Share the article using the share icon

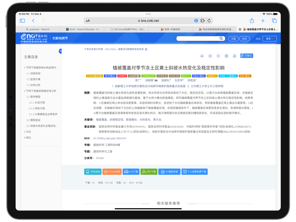(x=218, y=56)
